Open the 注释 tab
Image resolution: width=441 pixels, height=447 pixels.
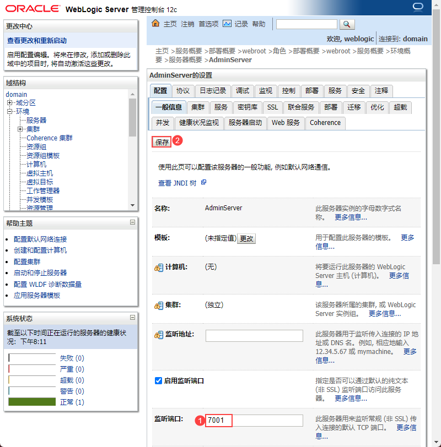[x=381, y=91]
